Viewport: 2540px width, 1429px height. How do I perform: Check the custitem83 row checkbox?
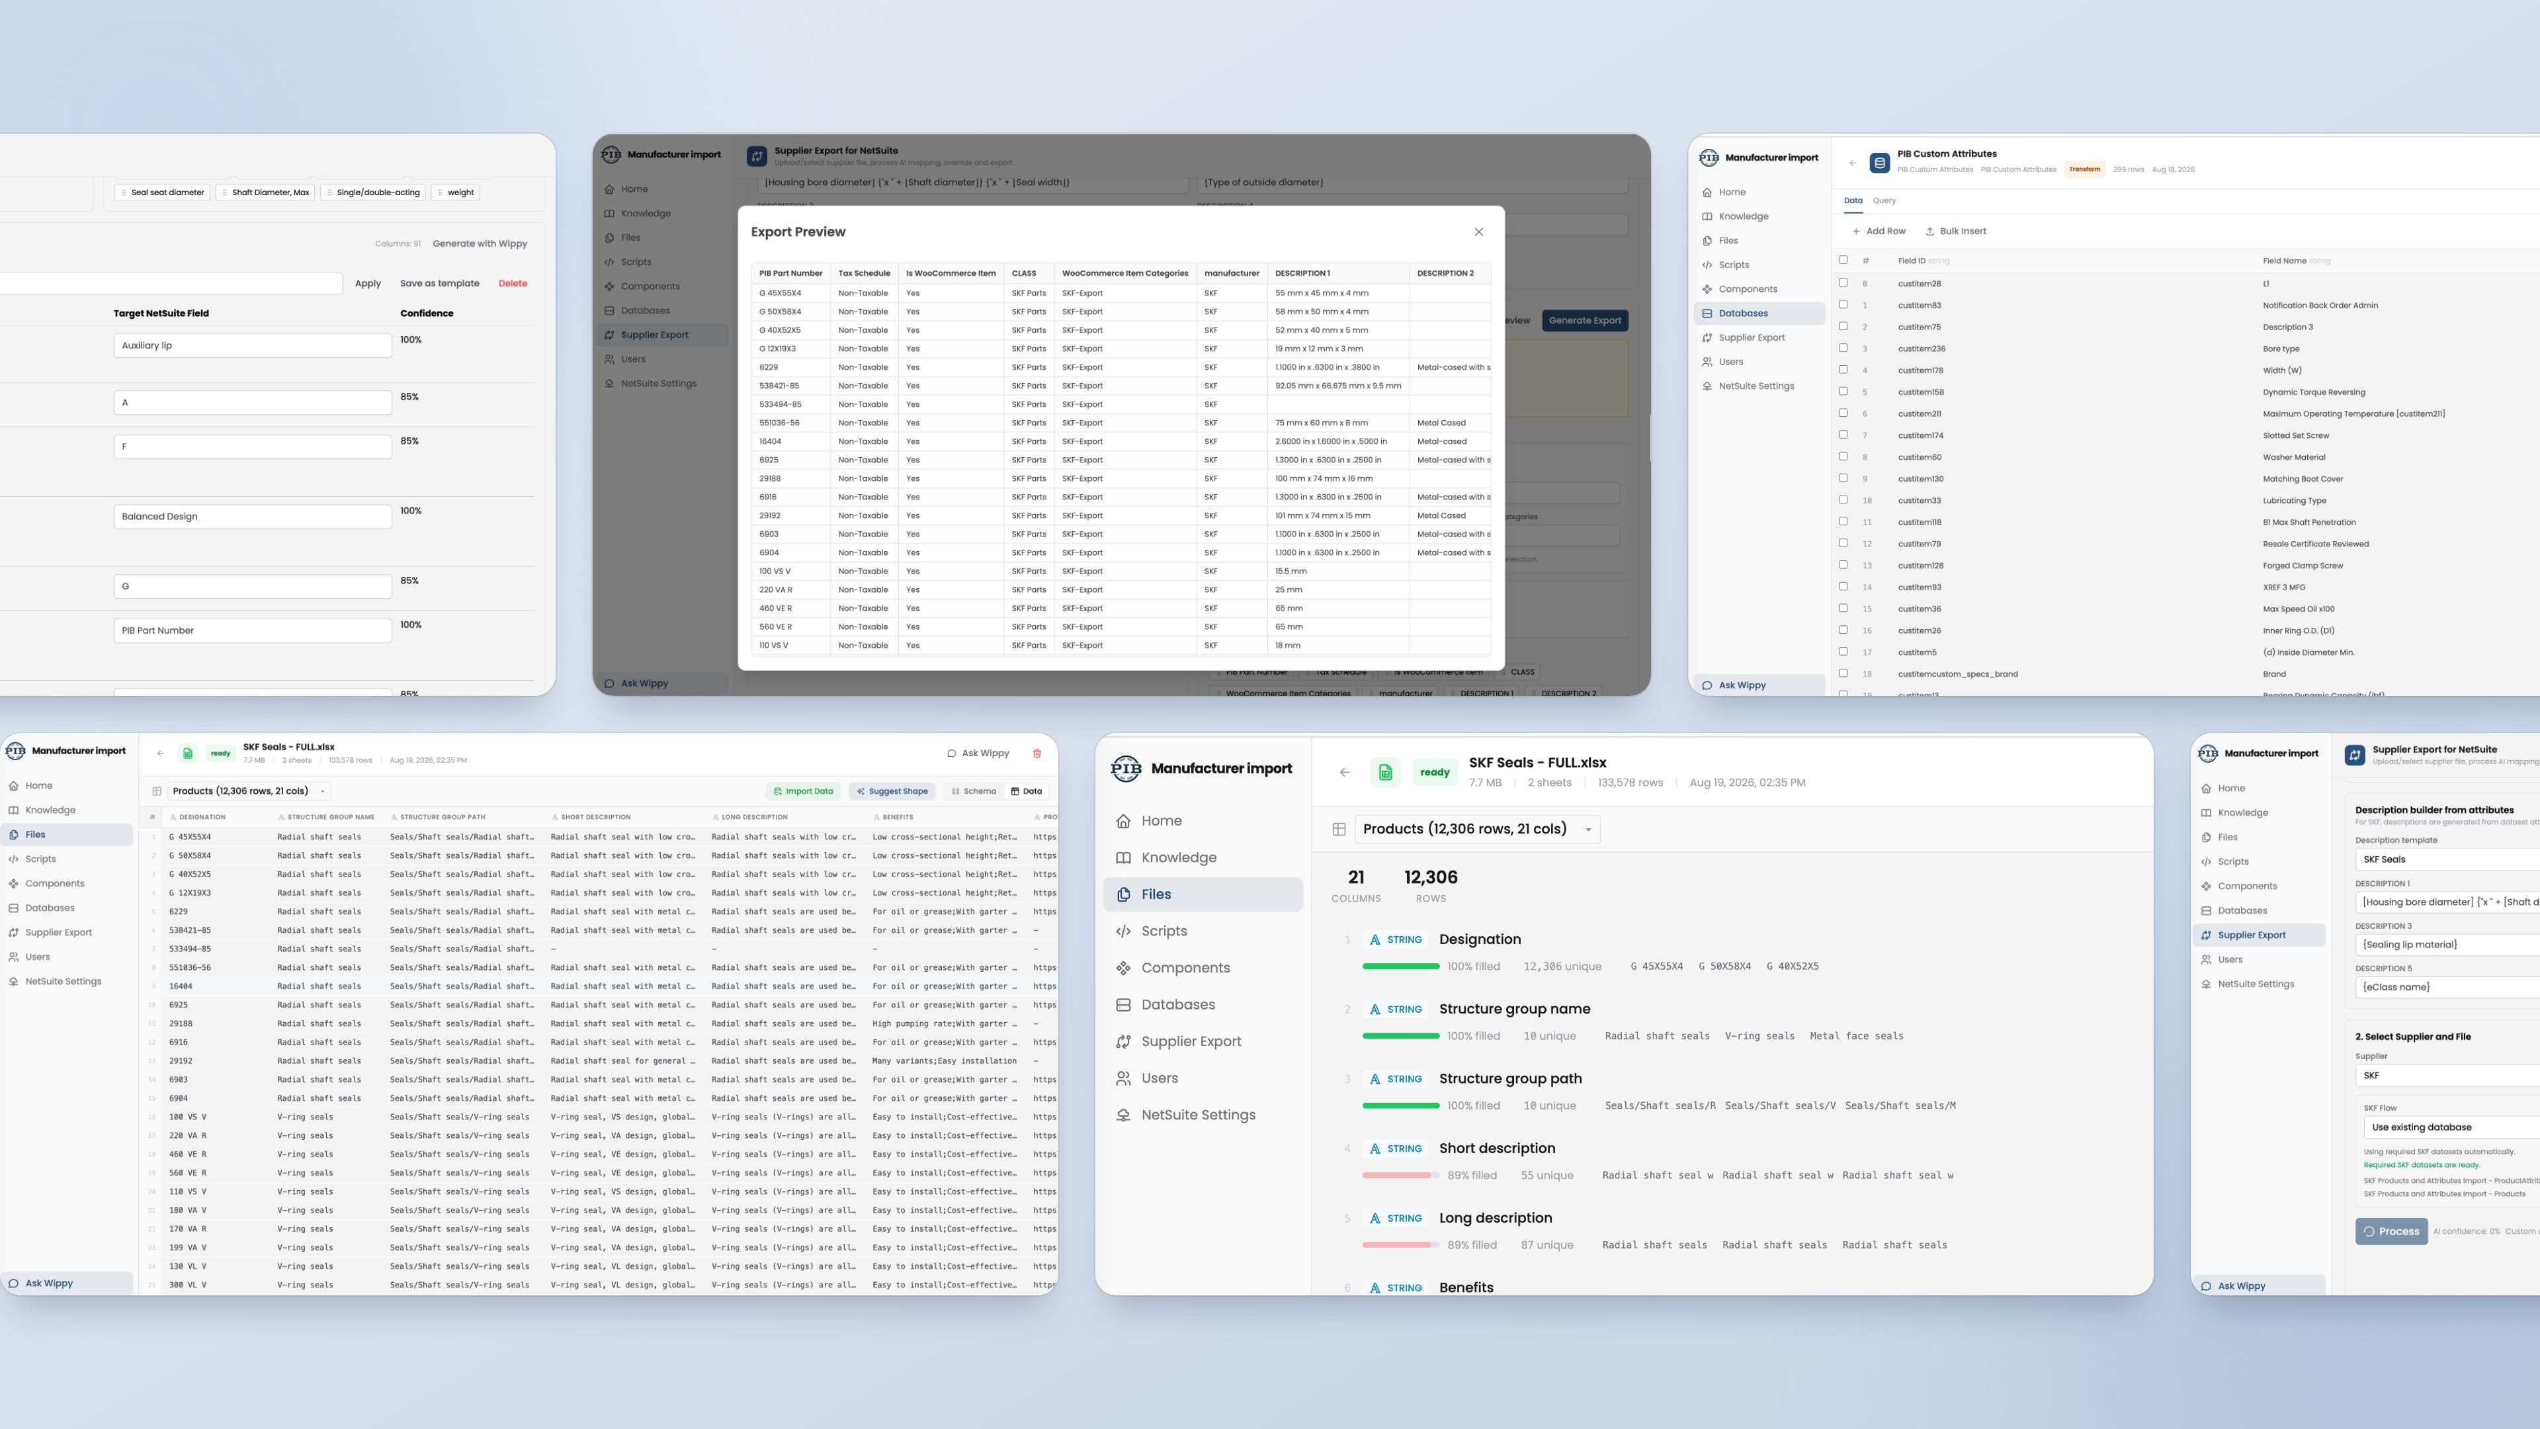(x=1843, y=305)
